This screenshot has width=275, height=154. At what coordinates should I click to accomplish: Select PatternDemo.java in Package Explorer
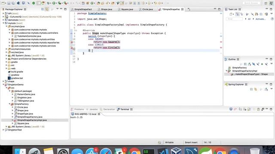[26, 94]
